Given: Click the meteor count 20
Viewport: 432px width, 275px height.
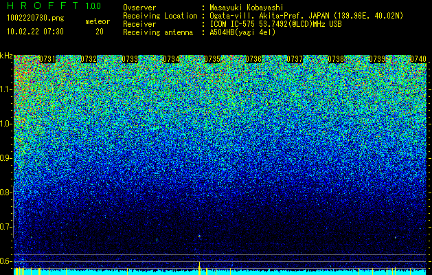Looking at the screenshot, I should [x=100, y=32].
